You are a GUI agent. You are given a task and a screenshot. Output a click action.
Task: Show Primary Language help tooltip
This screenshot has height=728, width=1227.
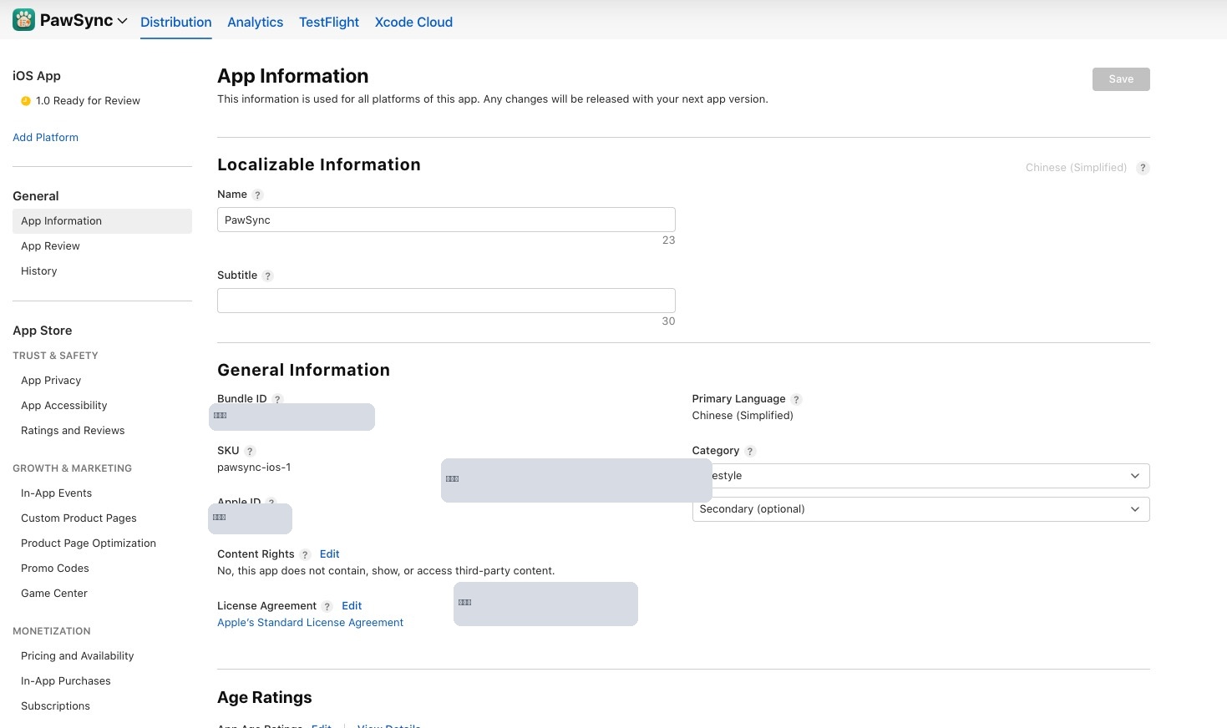pos(796,400)
